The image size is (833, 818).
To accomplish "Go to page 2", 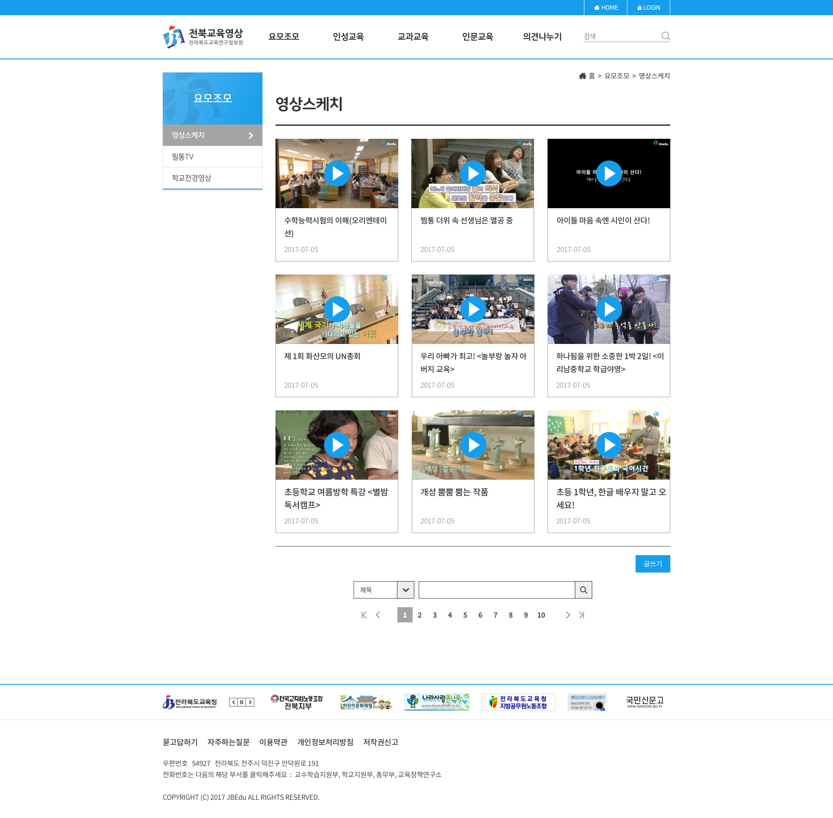I will [420, 615].
